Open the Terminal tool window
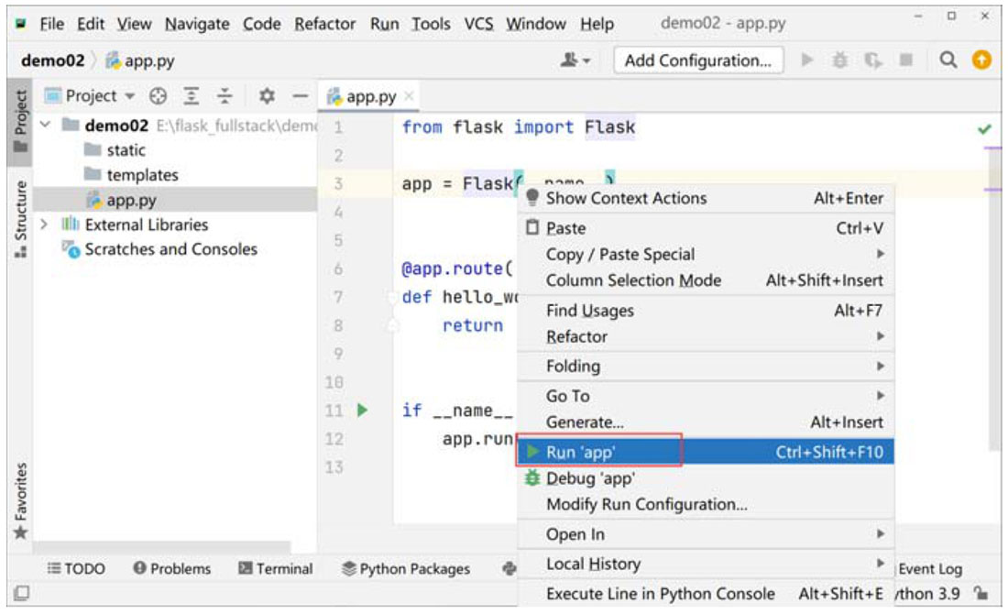The height and width of the screenshot is (614, 1008). [x=276, y=569]
